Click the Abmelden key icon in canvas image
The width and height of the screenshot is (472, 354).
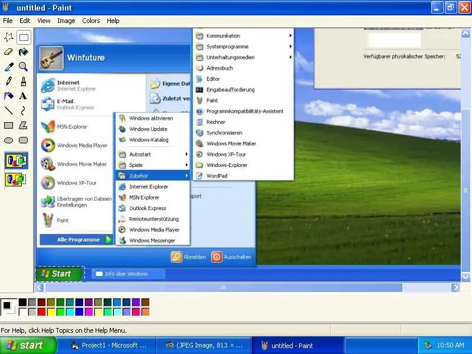coord(176,257)
